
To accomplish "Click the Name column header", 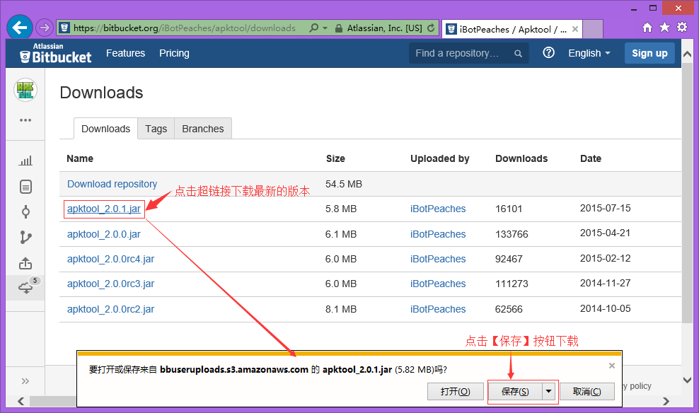I will pyautogui.click(x=80, y=158).
